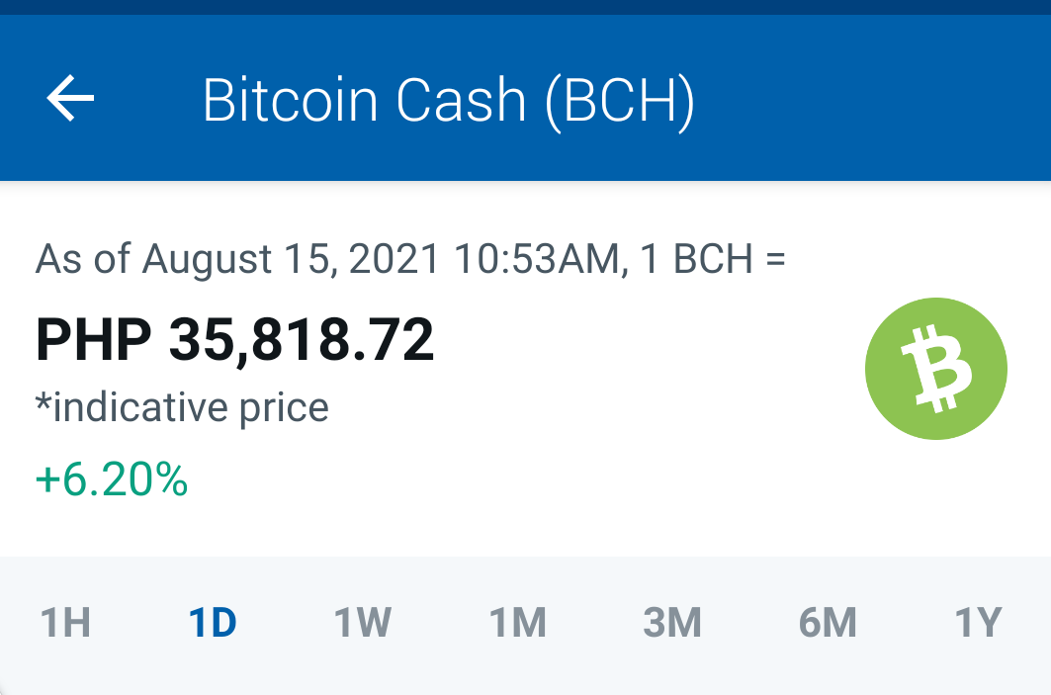Tap the green Bitcoin Cash logo
The height and width of the screenshot is (695, 1051).
click(x=935, y=369)
